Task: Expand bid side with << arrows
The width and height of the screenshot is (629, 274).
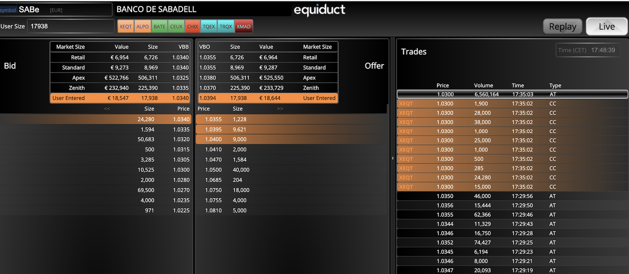Action: (x=107, y=109)
